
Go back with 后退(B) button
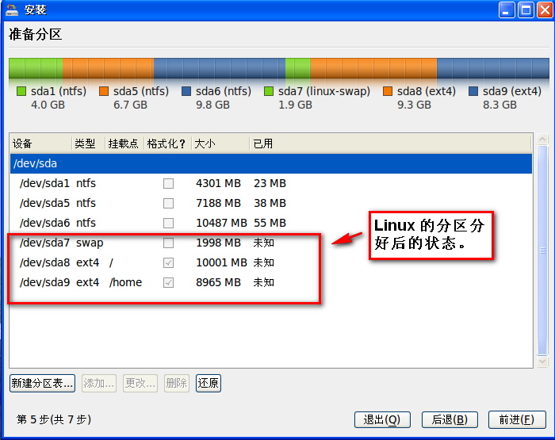coord(450,420)
